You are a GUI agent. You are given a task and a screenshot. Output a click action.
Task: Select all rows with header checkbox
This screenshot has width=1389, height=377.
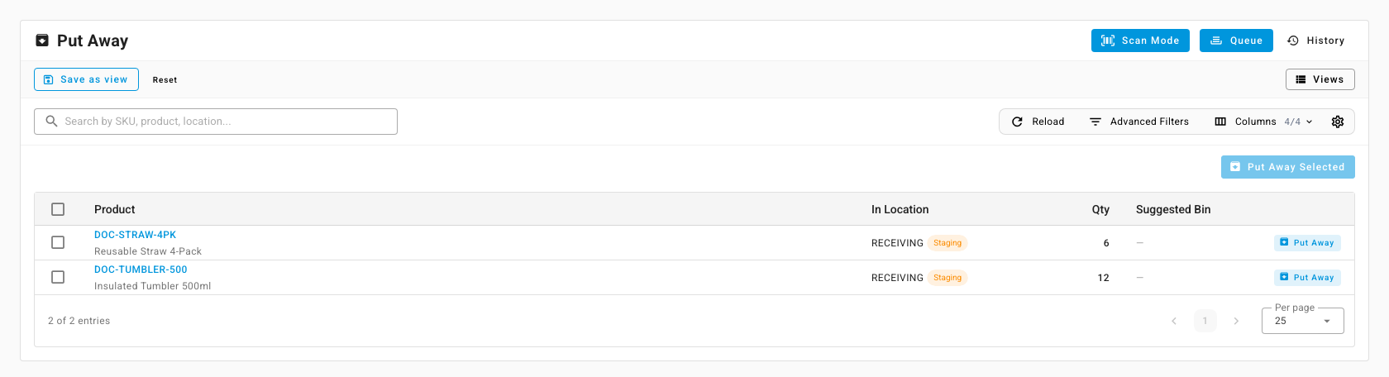pyautogui.click(x=58, y=209)
